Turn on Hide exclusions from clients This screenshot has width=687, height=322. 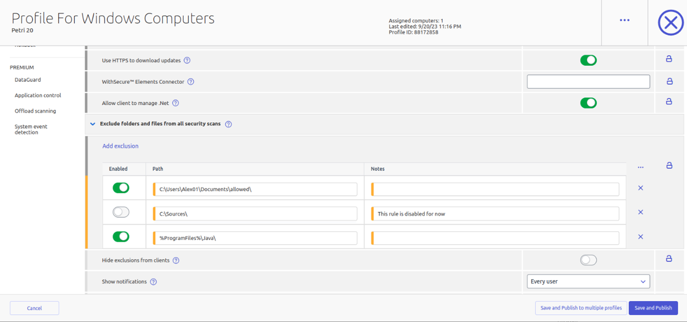click(x=588, y=260)
